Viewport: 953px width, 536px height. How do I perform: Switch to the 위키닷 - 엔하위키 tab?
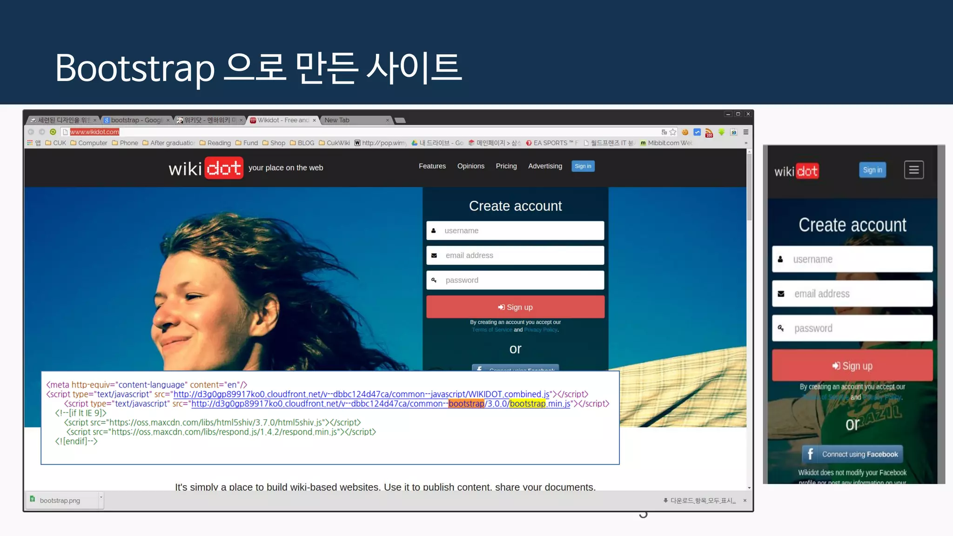(210, 120)
